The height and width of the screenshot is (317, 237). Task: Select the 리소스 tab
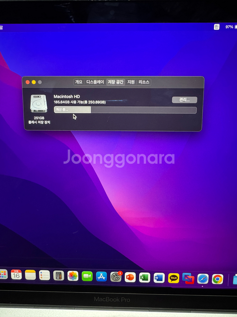point(144,82)
